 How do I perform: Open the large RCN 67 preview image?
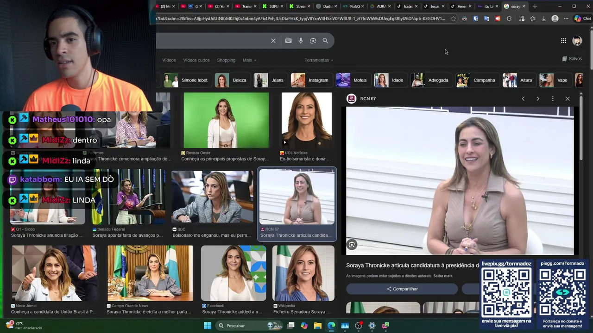point(460,181)
